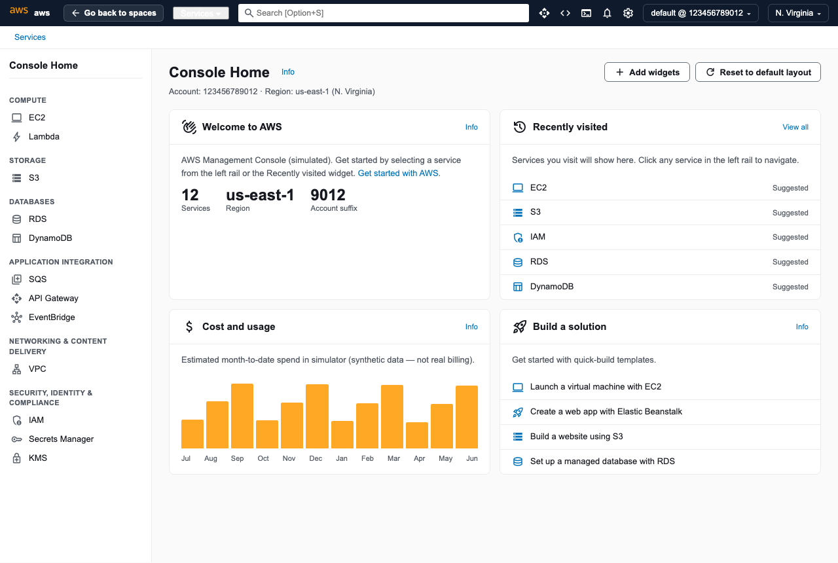Open the Services dropdown in header

201,13
